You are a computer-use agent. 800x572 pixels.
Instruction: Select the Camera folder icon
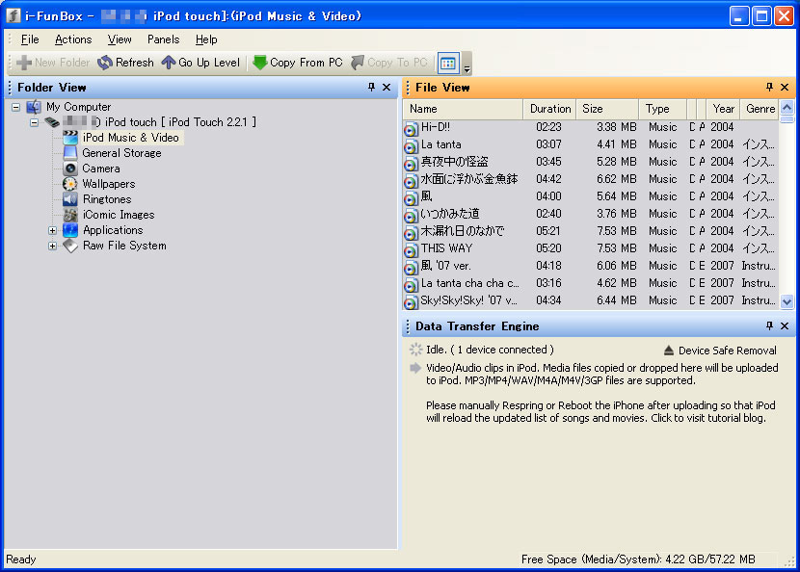pos(70,169)
